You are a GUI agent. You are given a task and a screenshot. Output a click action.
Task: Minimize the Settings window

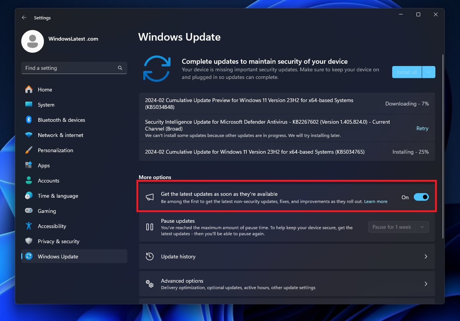tap(401, 14)
